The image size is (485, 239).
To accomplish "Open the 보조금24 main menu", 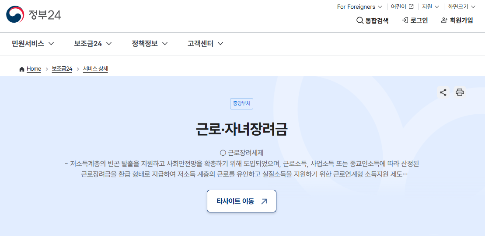I will tap(93, 44).
